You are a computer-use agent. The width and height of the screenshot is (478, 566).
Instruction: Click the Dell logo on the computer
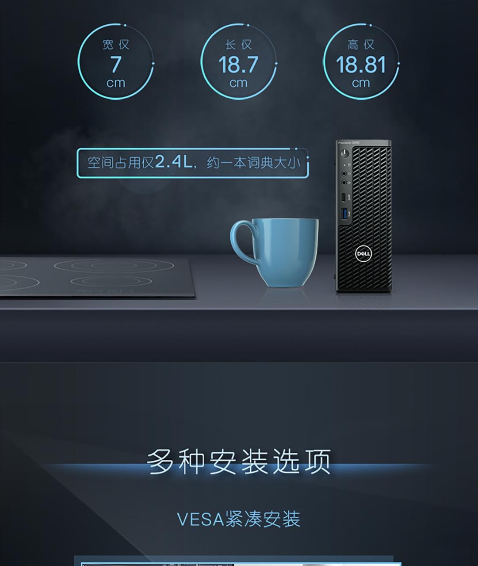363,253
